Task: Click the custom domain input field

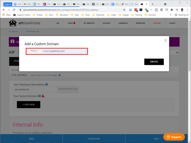Action: point(65,51)
